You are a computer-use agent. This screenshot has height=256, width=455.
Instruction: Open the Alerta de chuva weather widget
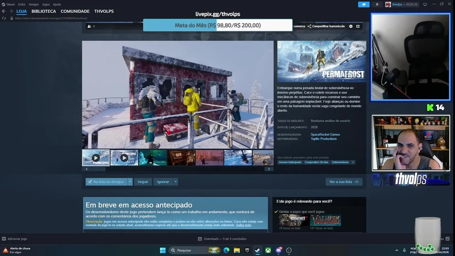point(17,250)
